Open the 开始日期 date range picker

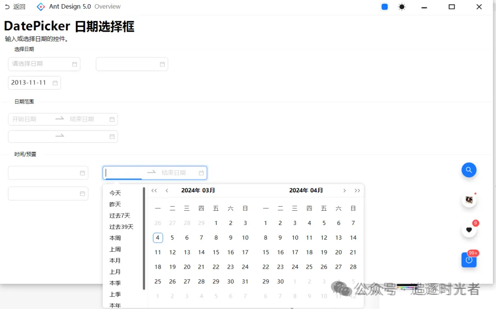tap(30, 119)
